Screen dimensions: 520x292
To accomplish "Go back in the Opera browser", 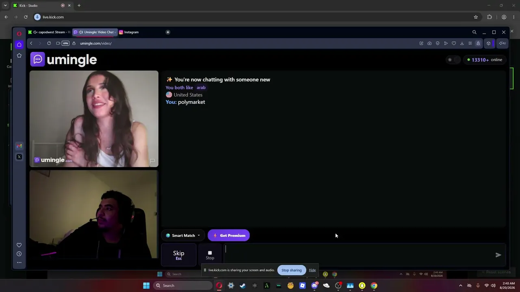I will point(31,43).
